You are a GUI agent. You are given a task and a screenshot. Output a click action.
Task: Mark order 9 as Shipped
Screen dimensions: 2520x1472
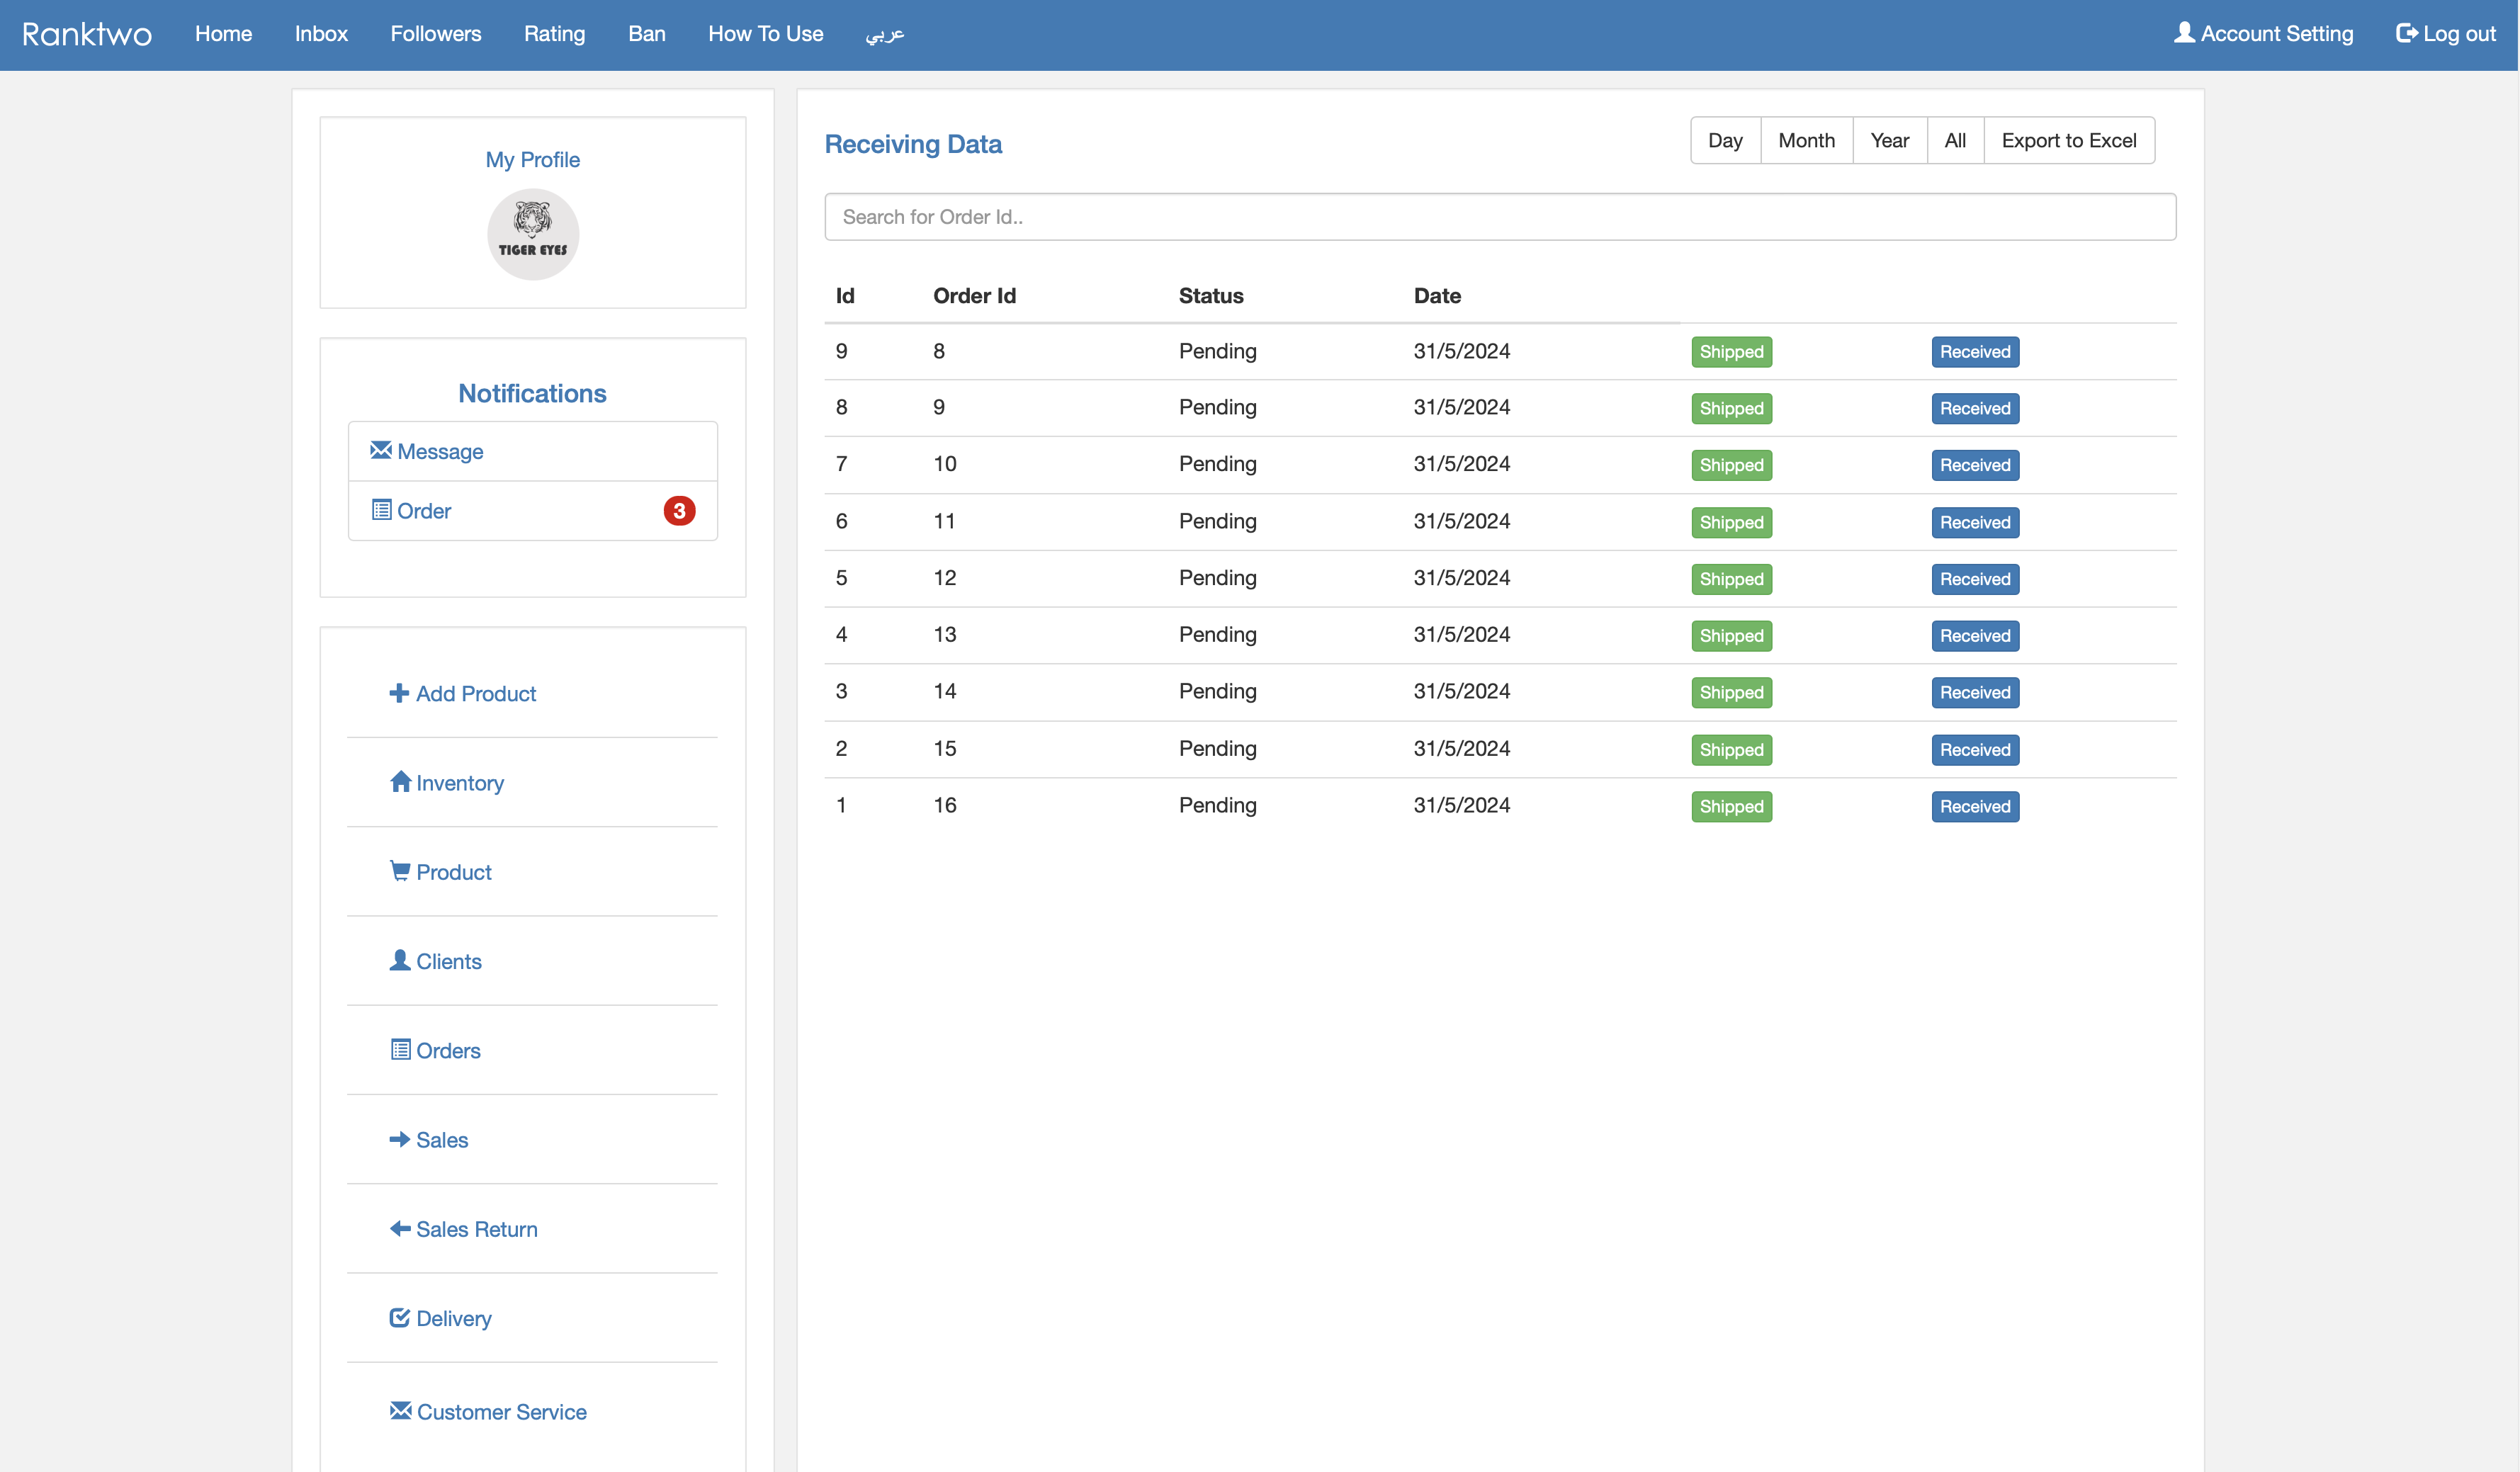[1731, 409]
